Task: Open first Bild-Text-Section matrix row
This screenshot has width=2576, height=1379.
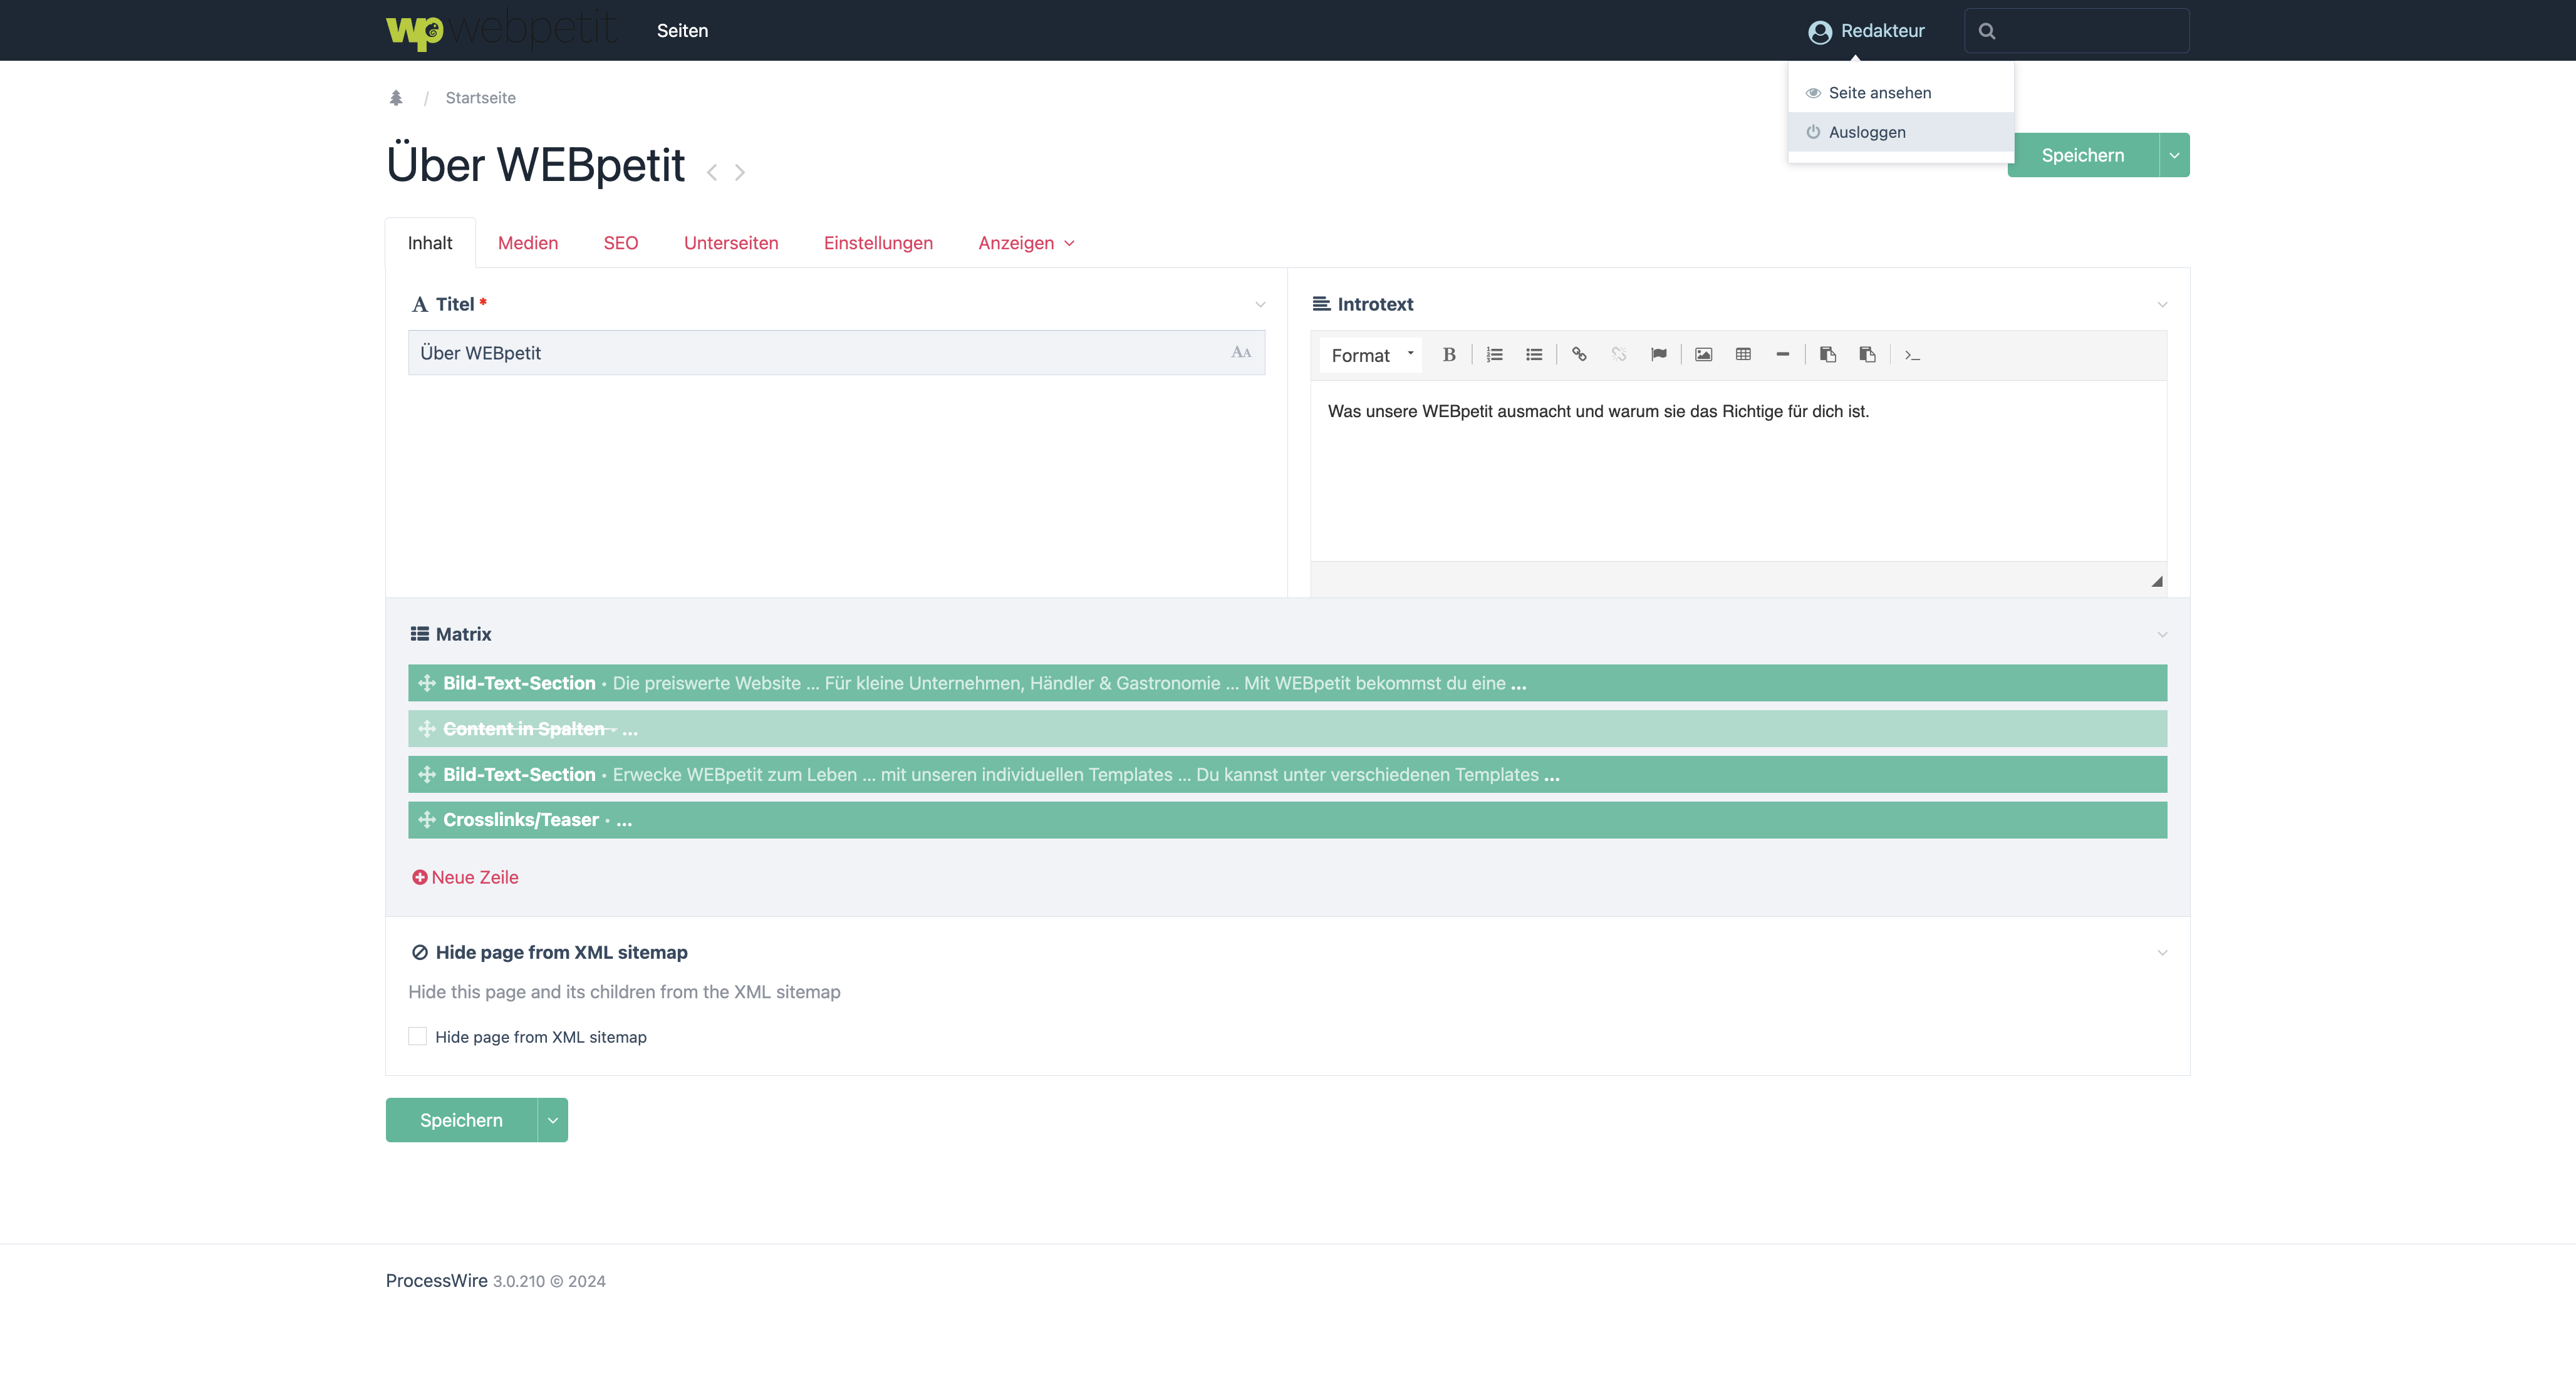Action: pos(1288,683)
